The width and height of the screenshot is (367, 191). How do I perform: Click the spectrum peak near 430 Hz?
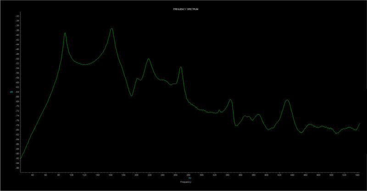(287, 100)
